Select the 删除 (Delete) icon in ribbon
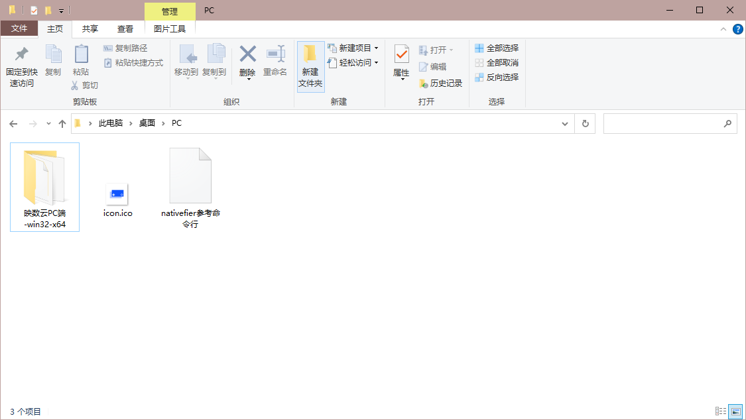The image size is (746, 420). click(x=247, y=63)
